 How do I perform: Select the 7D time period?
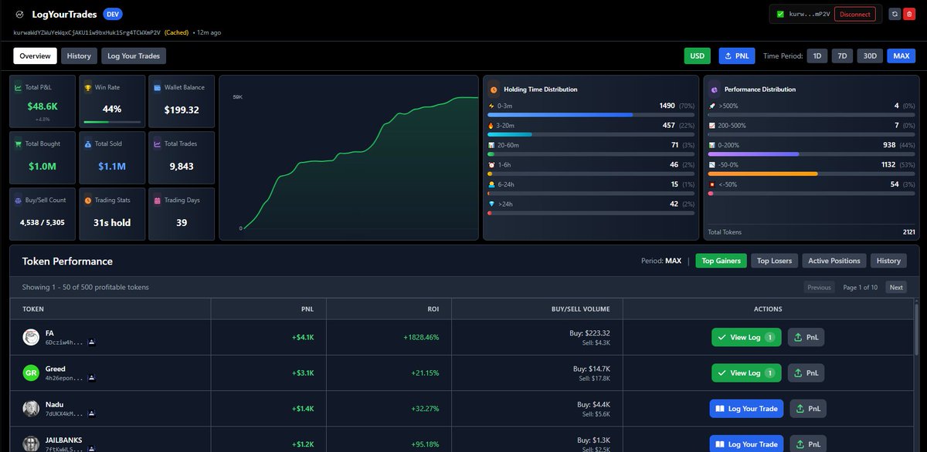point(843,56)
